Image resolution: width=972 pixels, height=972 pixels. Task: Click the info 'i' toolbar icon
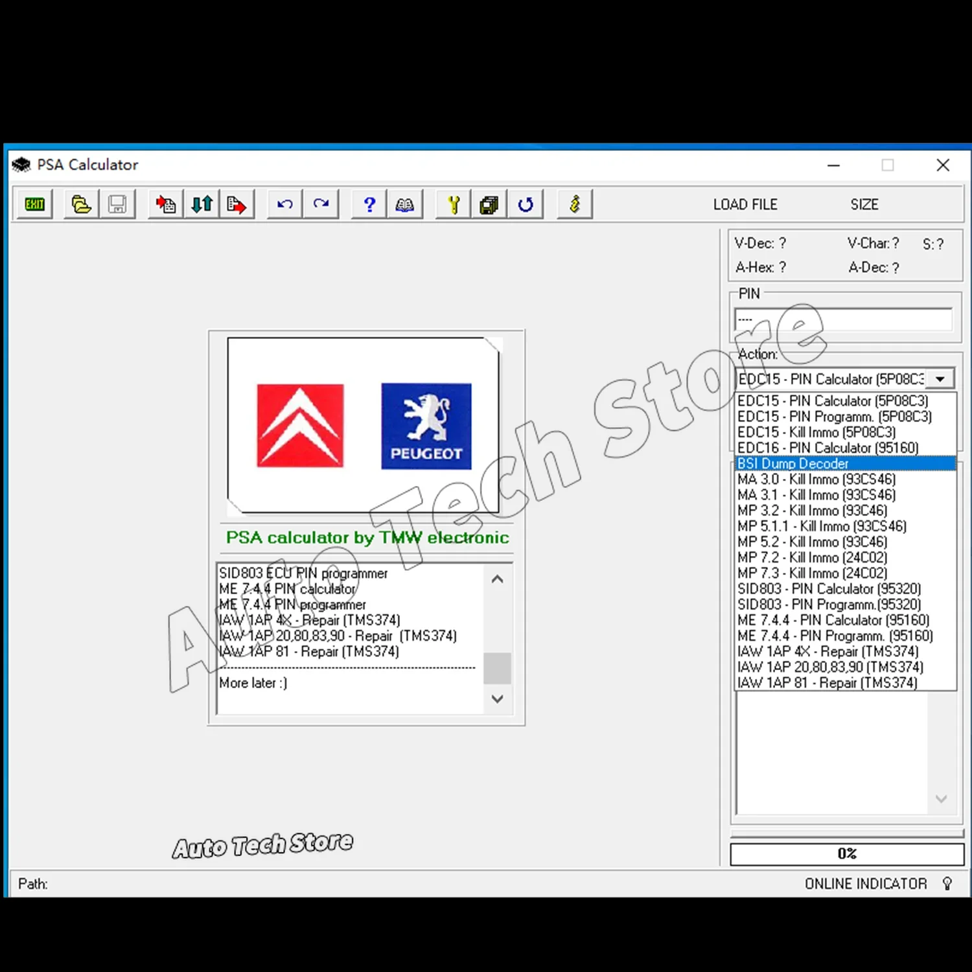pos(574,204)
